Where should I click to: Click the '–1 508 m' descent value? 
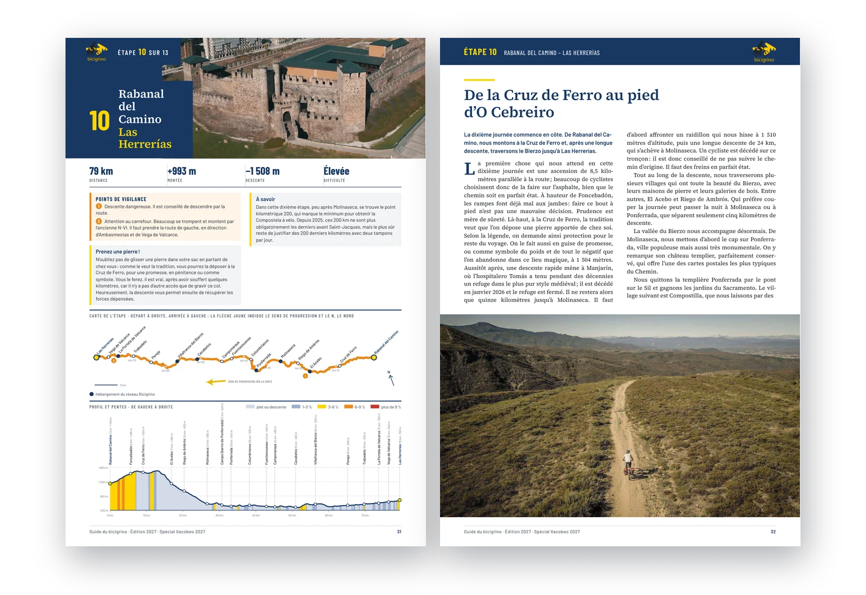click(x=263, y=171)
